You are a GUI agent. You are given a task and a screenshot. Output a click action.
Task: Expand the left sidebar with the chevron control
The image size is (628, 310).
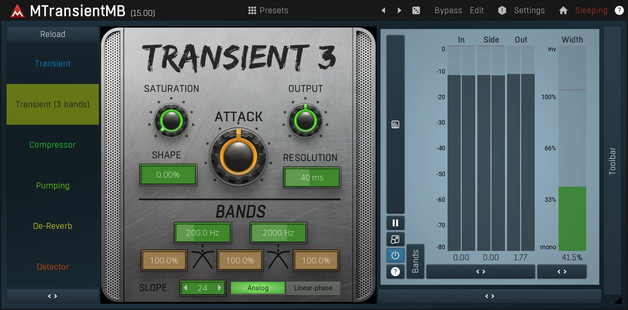pyautogui.click(x=52, y=296)
